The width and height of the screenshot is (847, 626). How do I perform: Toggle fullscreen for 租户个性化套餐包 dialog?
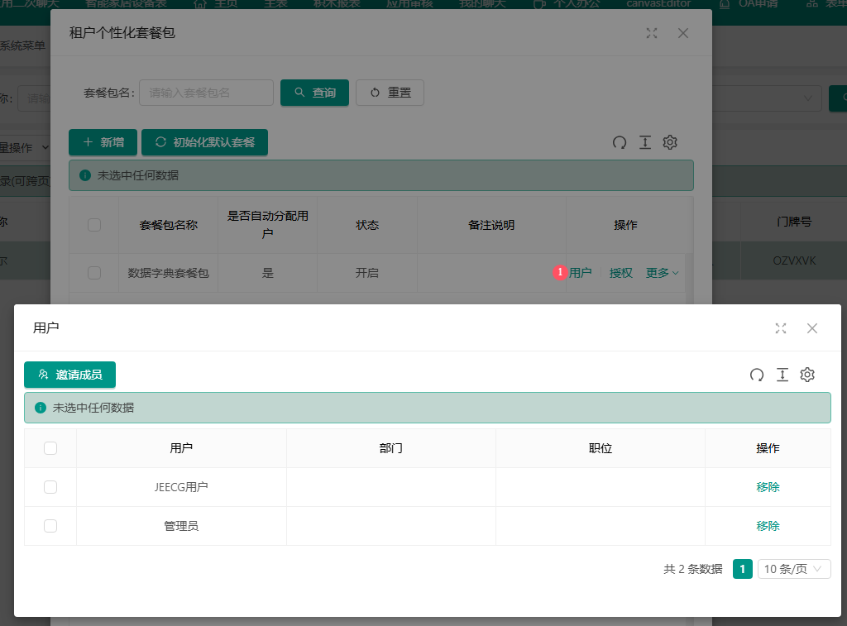pyautogui.click(x=652, y=33)
